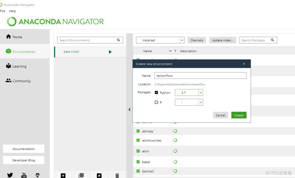Click the YouTube icon
The height and width of the screenshot is (178, 295).
tap(24, 175)
